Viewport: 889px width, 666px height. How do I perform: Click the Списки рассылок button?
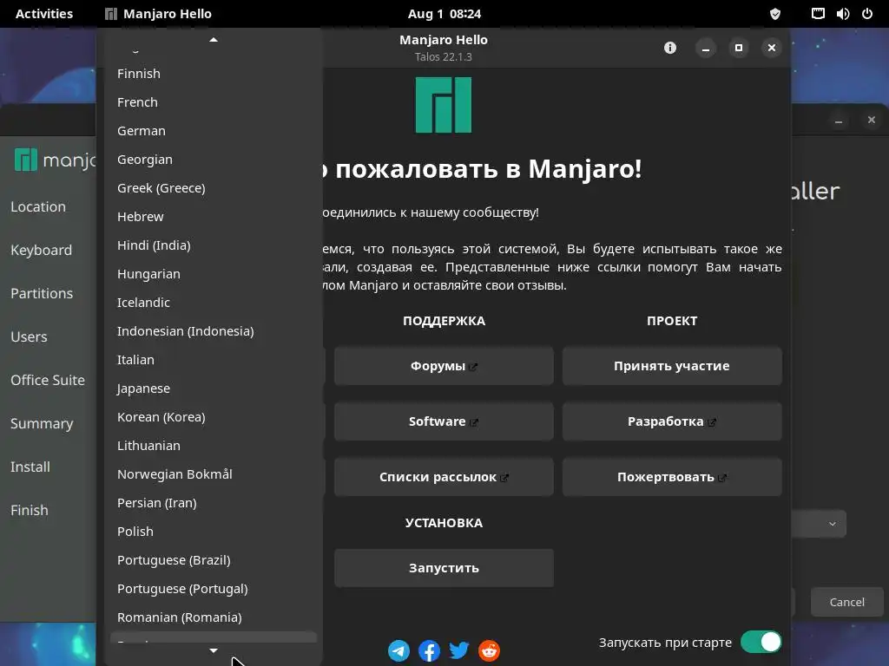point(444,477)
